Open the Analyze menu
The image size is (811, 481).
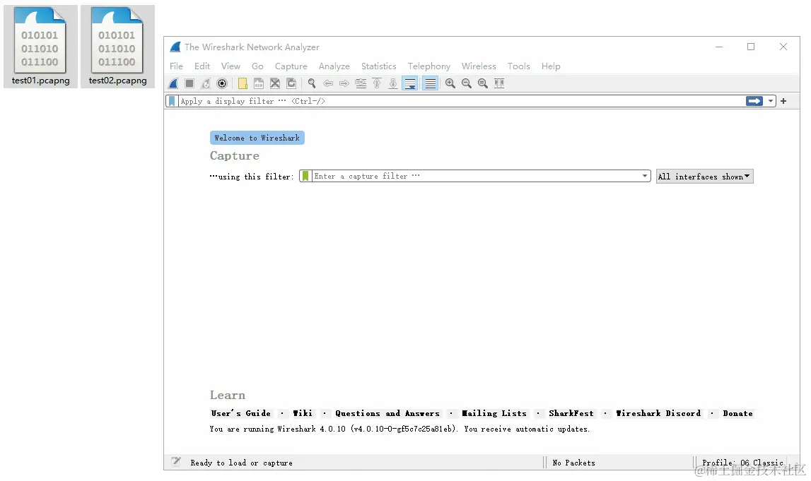334,66
